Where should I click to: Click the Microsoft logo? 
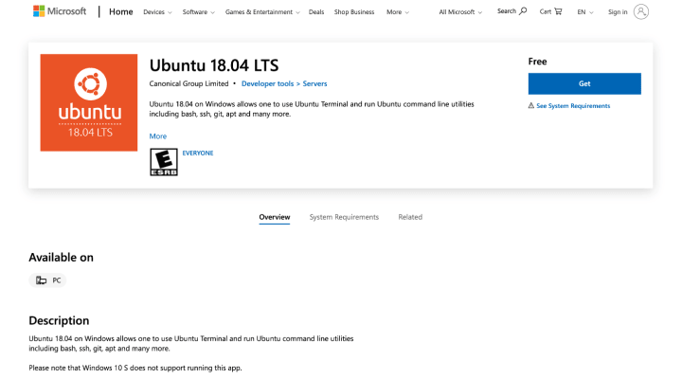(x=60, y=11)
